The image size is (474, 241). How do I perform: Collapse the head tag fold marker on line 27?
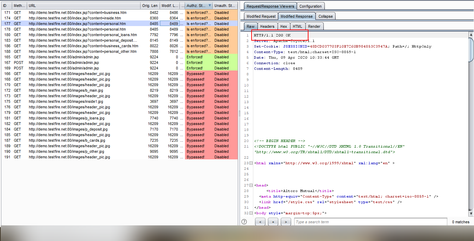251,185
